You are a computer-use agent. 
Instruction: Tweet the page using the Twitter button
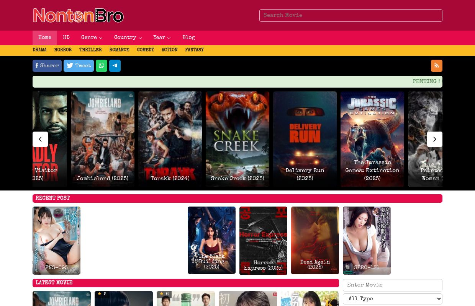[x=79, y=66]
